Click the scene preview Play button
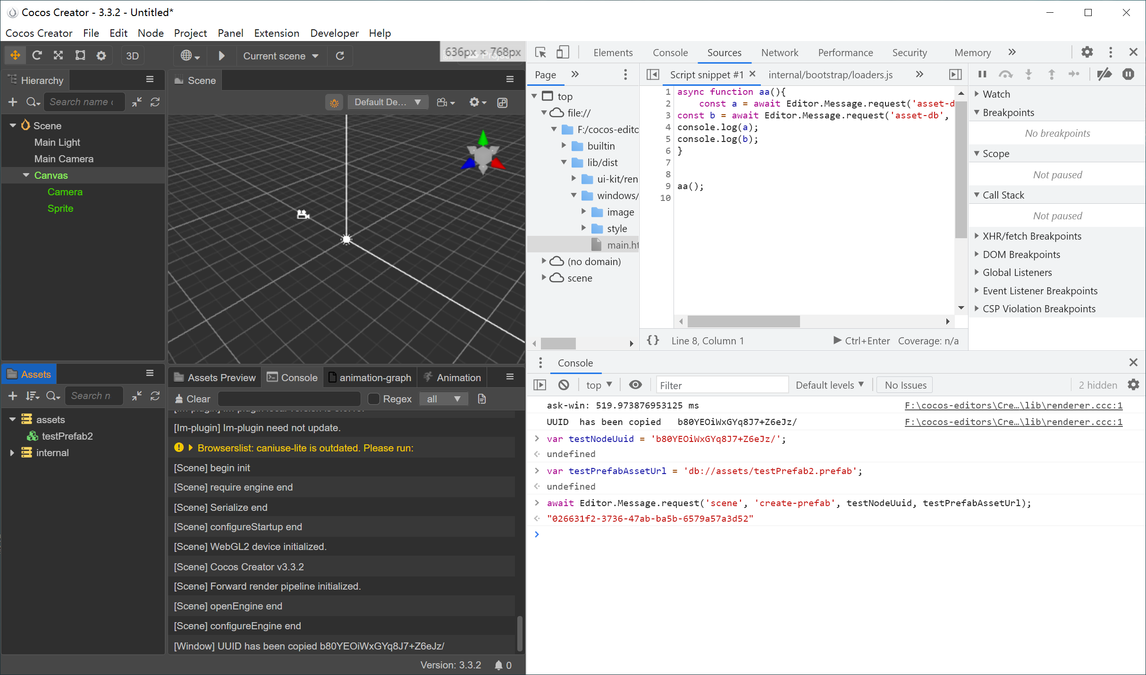The width and height of the screenshot is (1146, 675). click(x=221, y=56)
